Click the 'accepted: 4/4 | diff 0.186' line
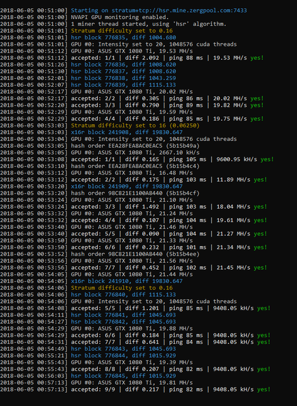The width and height of the screenshot is (297, 406). (132, 119)
